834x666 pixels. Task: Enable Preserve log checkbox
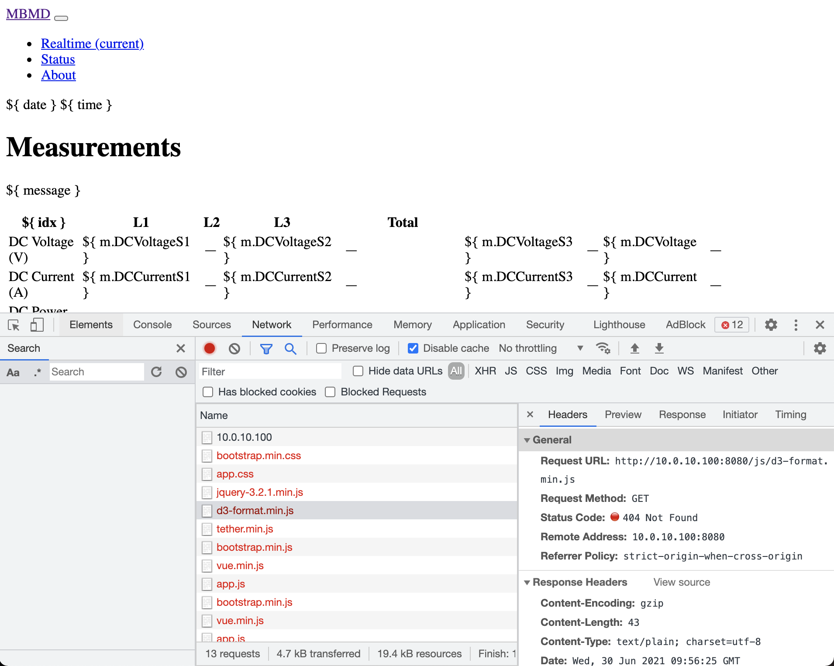[x=321, y=348]
